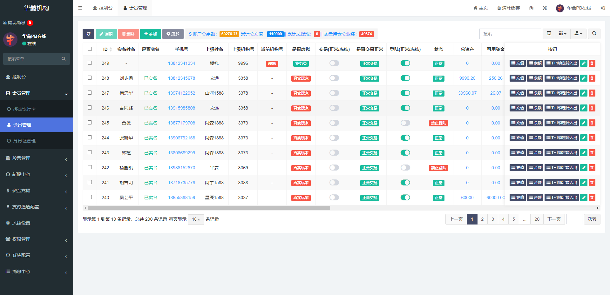Image resolution: width=610 pixels, height=295 pixels.
Task: Open the columns grid dropdown
Action: 562,34
